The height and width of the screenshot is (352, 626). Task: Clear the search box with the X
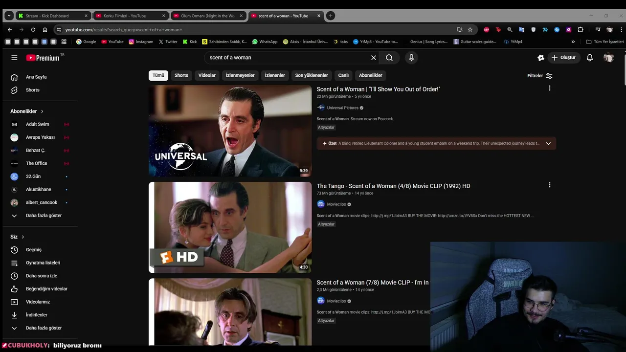tap(374, 58)
